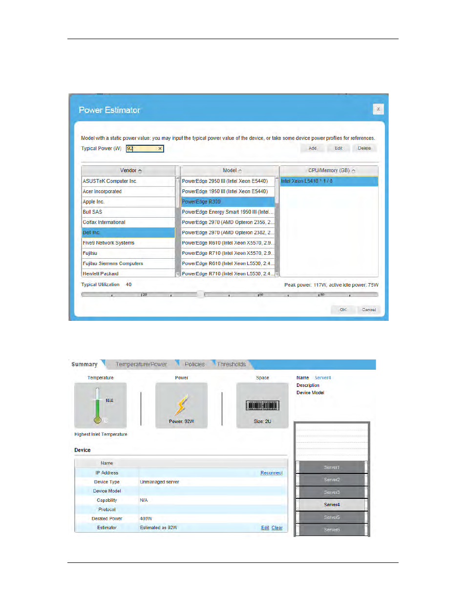Clear the Typical Power field with x
The width and height of the screenshot is (466, 604).
click(160, 149)
